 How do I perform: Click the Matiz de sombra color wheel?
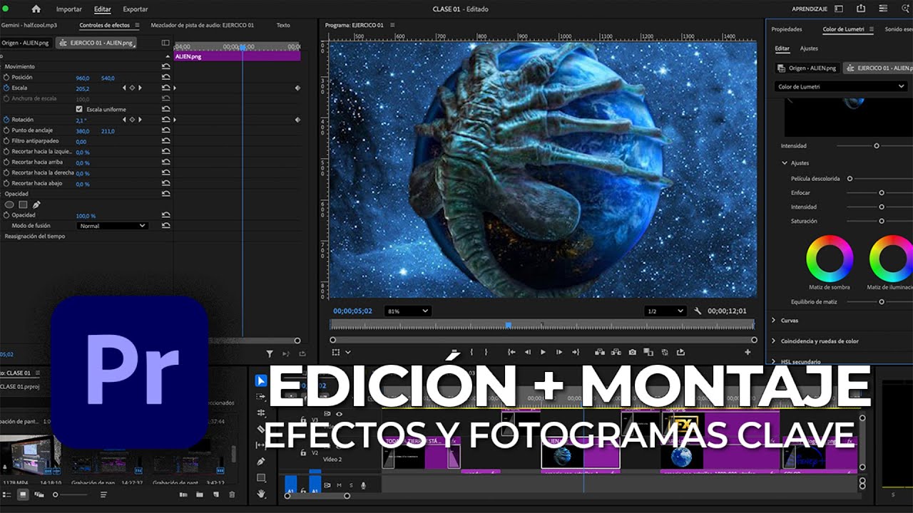click(830, 258)
